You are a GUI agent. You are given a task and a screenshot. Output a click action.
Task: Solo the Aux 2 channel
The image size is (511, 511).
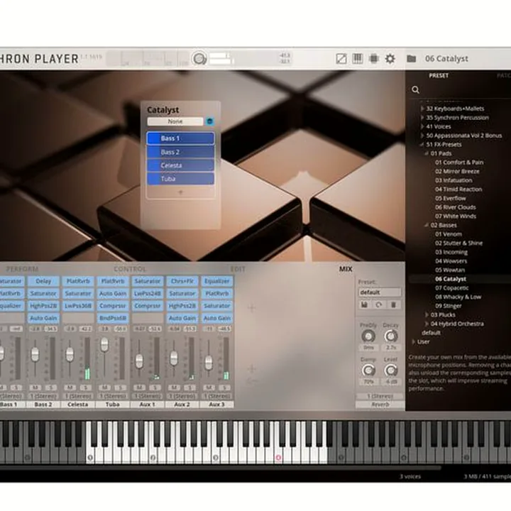pyautogui.click(x=190, y=388)
